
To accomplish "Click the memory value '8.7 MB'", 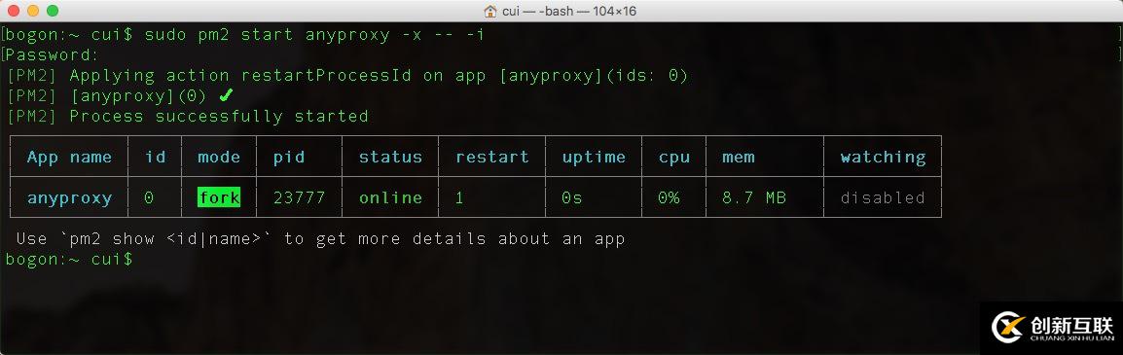I will click(x=754, y=197).
